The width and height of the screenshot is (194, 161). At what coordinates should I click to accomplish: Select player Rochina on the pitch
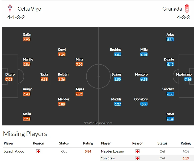pyautogui.click(x=116, y=50)
